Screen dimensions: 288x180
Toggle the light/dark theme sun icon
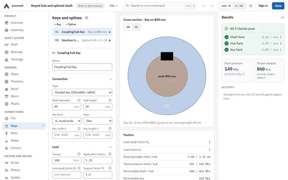251,6
